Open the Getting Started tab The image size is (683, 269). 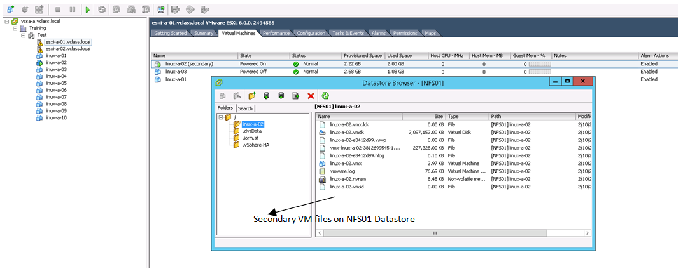point(171,33)
